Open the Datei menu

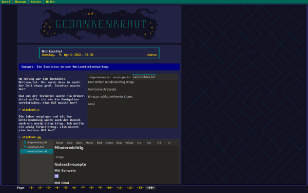(6, 2)
